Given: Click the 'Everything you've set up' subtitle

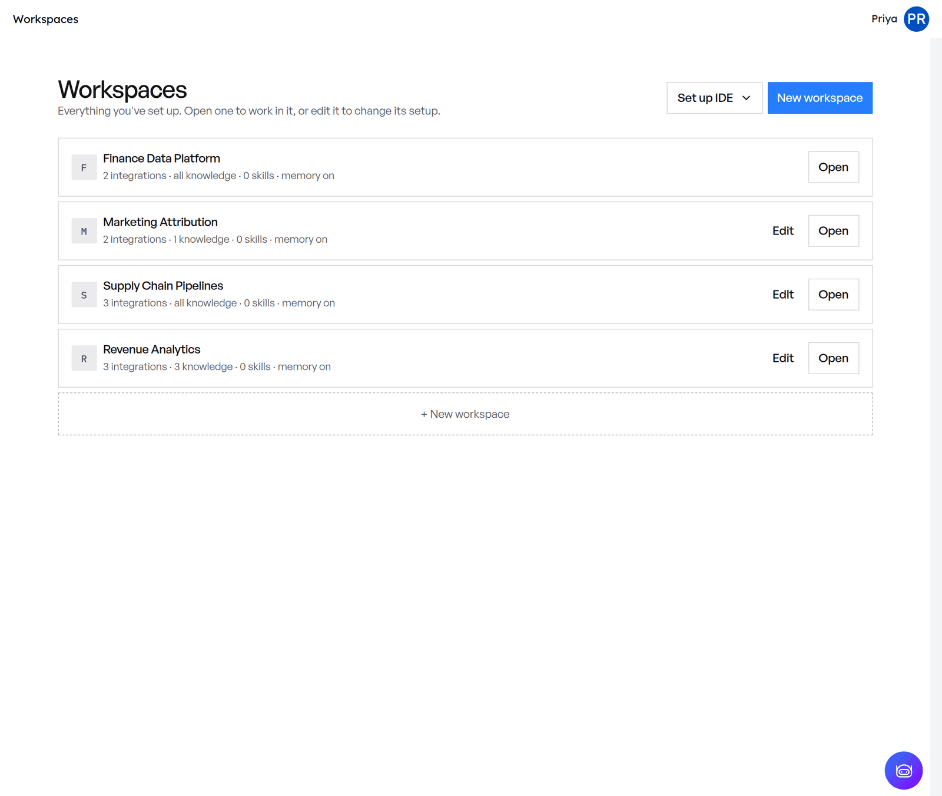Looking at the screenshot, I should point(249,111).
